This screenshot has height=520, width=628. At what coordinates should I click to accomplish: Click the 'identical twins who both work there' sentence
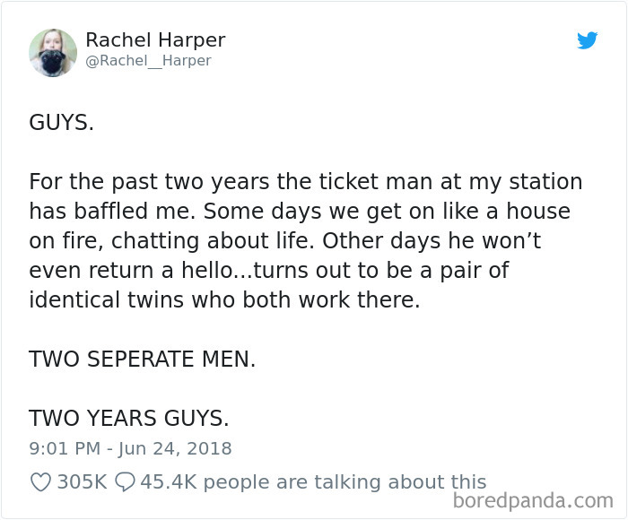224,299
